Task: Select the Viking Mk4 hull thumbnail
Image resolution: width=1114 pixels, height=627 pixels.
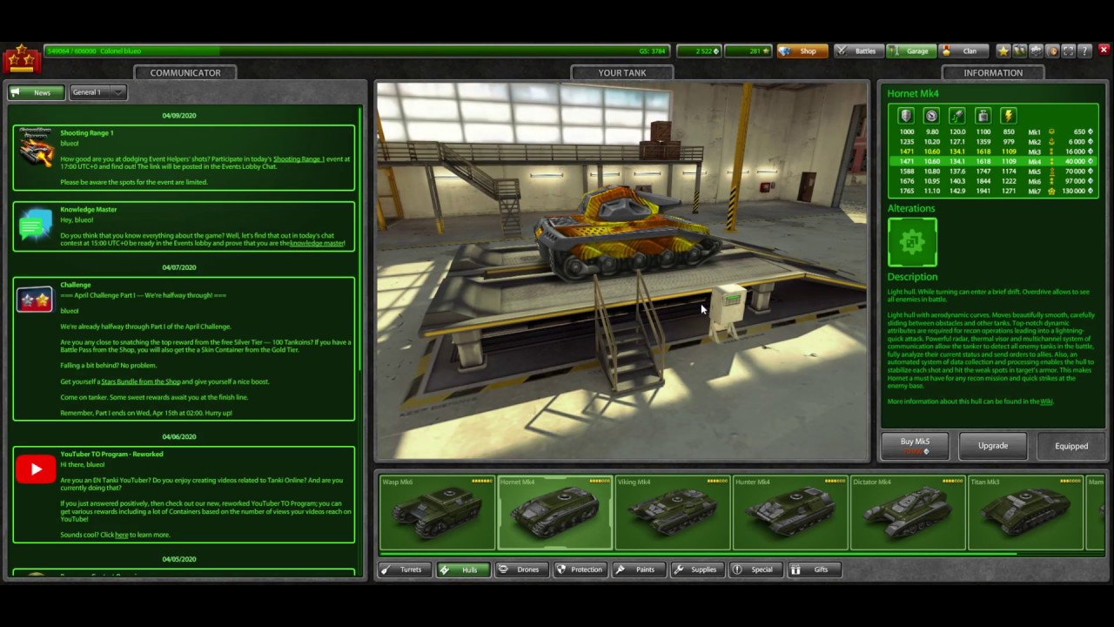Action: [673, 513]
